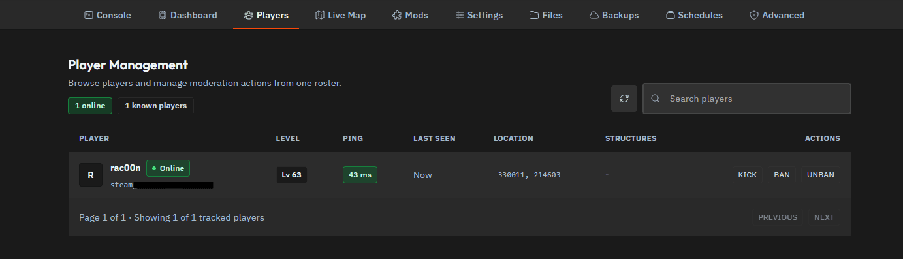Image resolution: width=903 pixels, height=259 pixels.
Task: Click the ACTIONS column header
Action: click(x=822, y=138)
